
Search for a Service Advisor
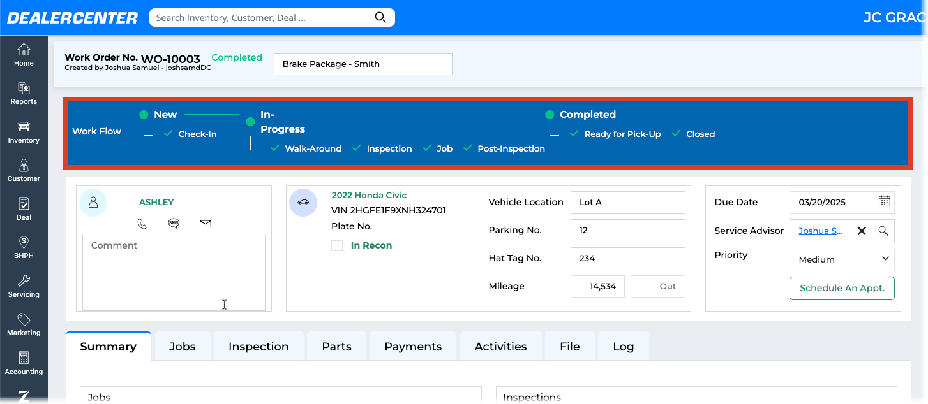883,231
